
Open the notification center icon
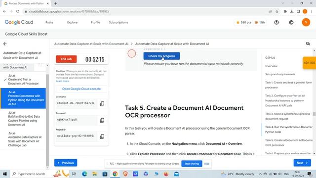(310, 174)
